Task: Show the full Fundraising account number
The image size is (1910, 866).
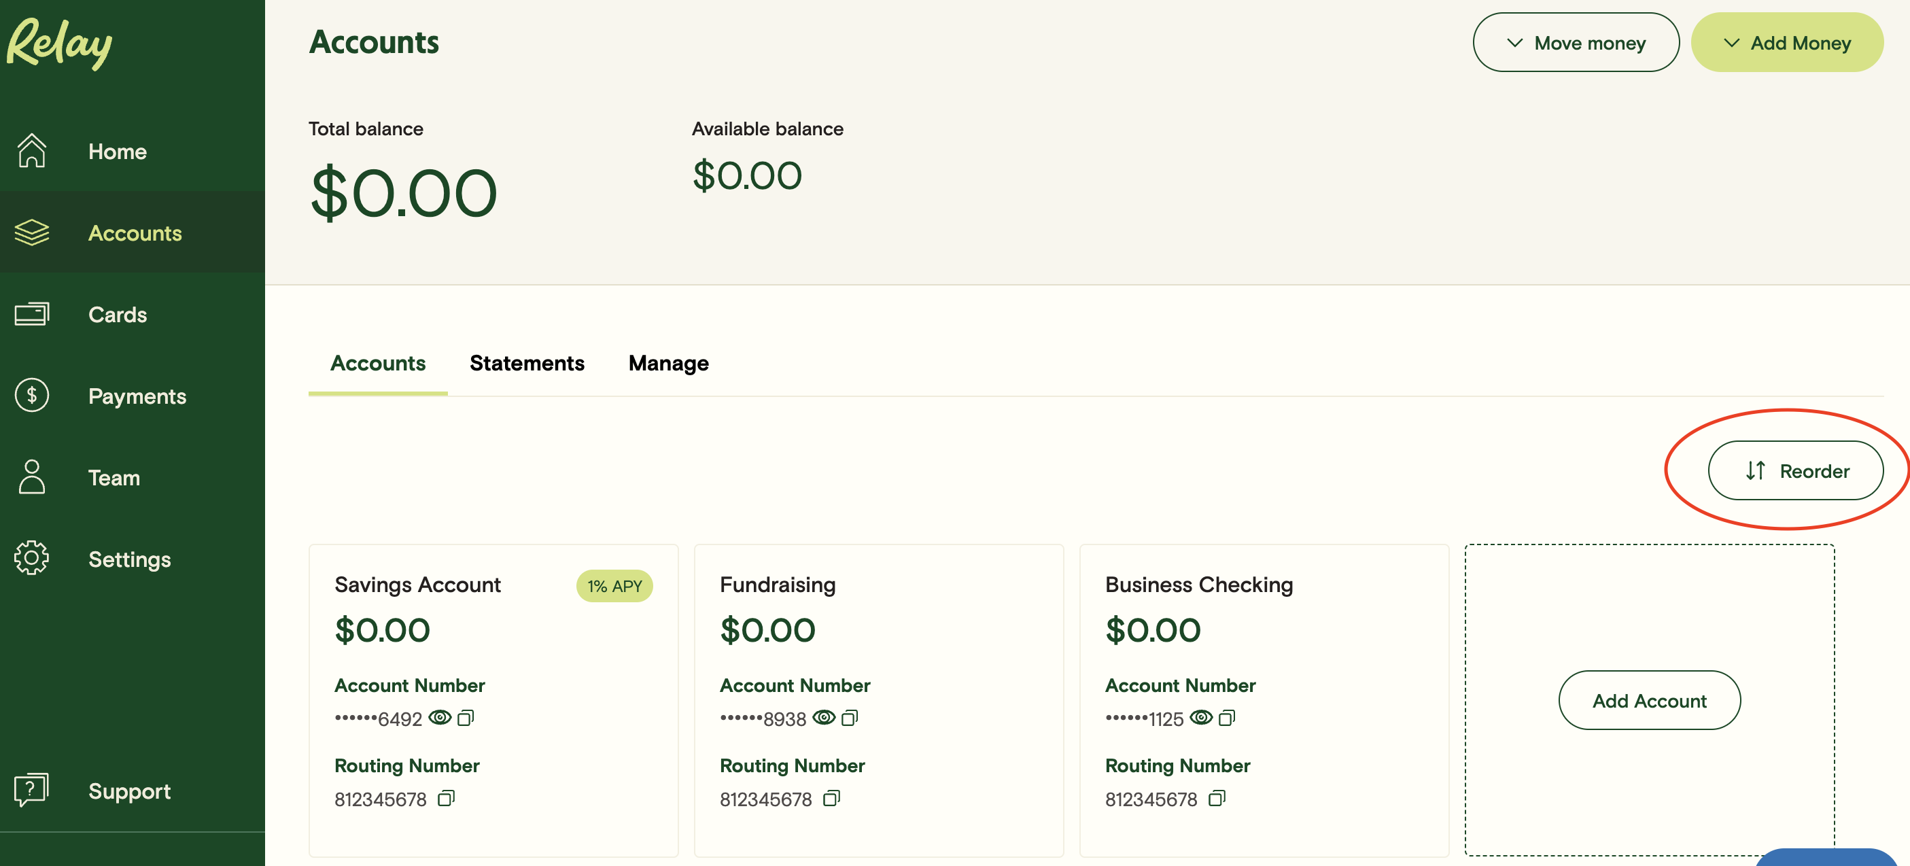Action: [824, 718]
